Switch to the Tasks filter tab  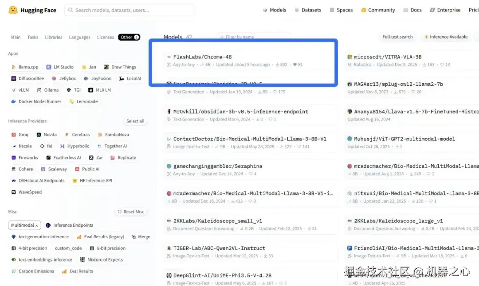(x=33, y=37)
